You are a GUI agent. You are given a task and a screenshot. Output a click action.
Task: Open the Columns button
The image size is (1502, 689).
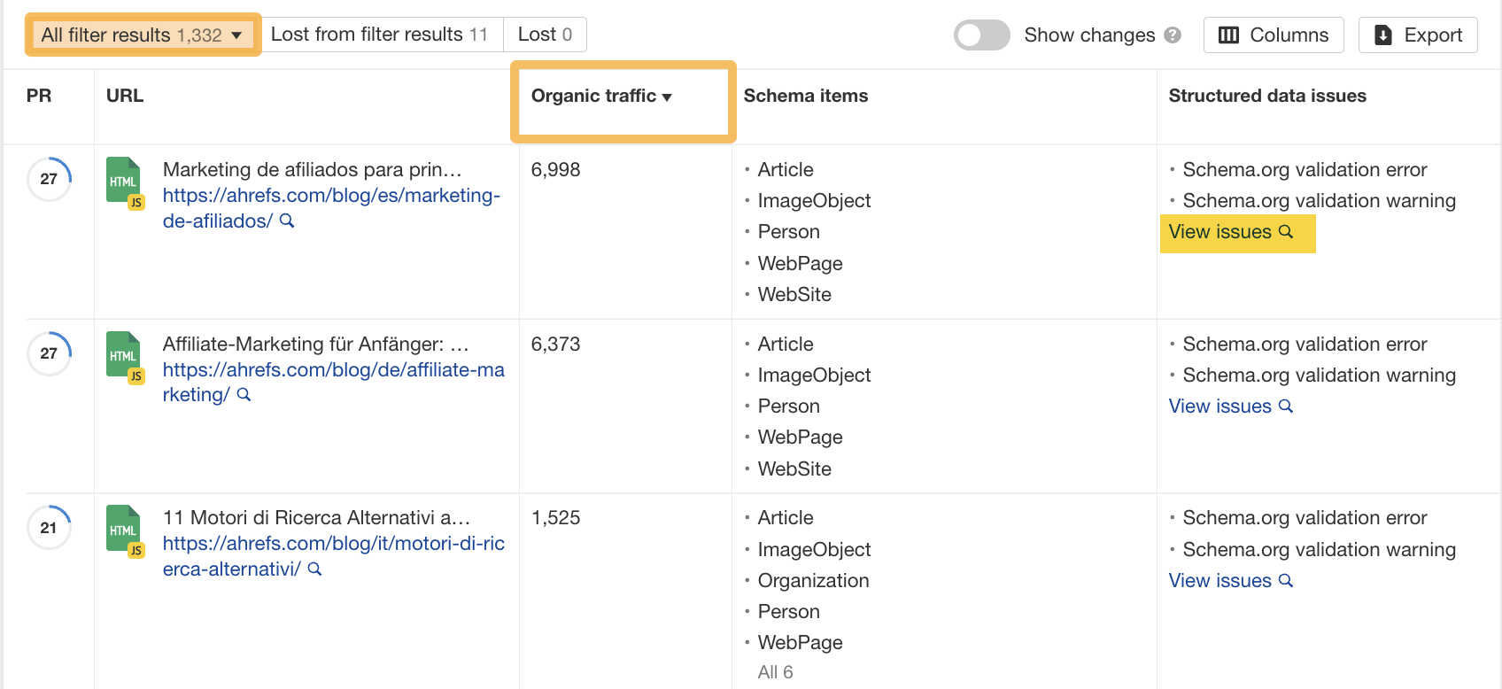(1273, 35)
